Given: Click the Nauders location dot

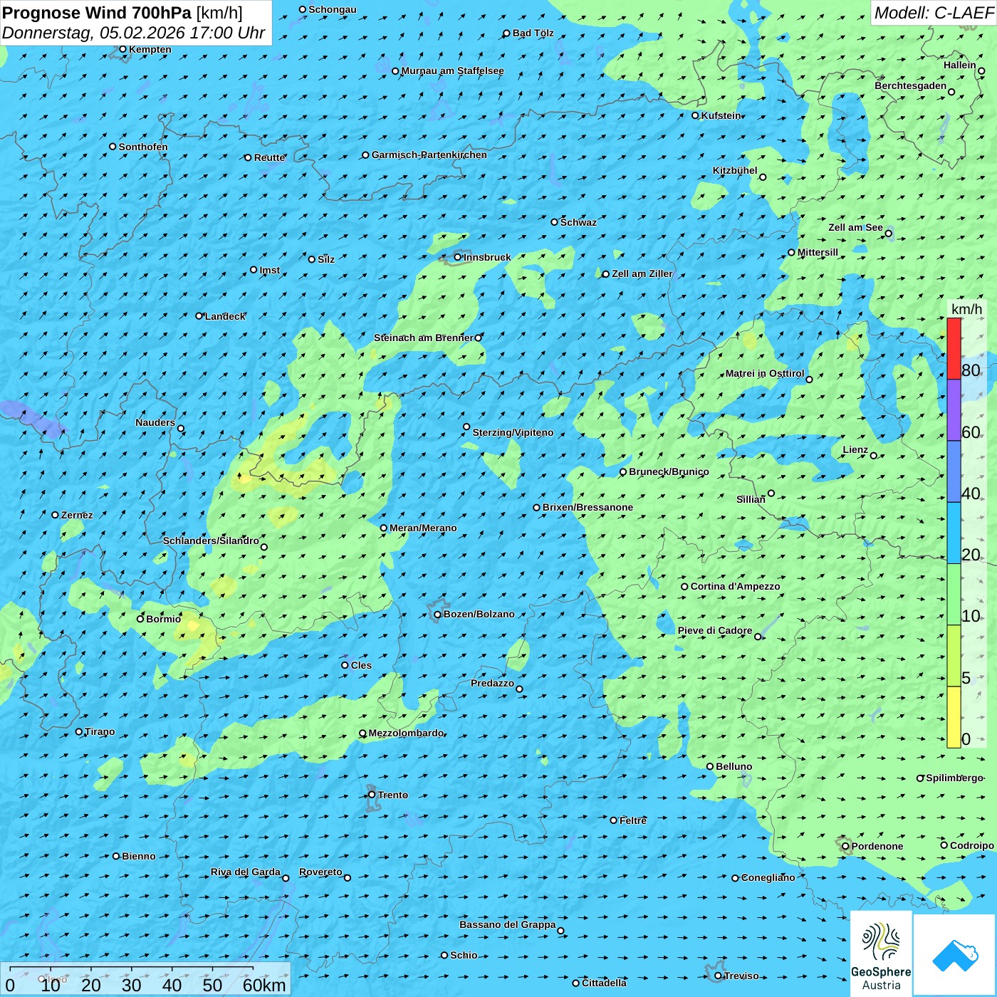Looking at the screenshot, I should (181, 428).
